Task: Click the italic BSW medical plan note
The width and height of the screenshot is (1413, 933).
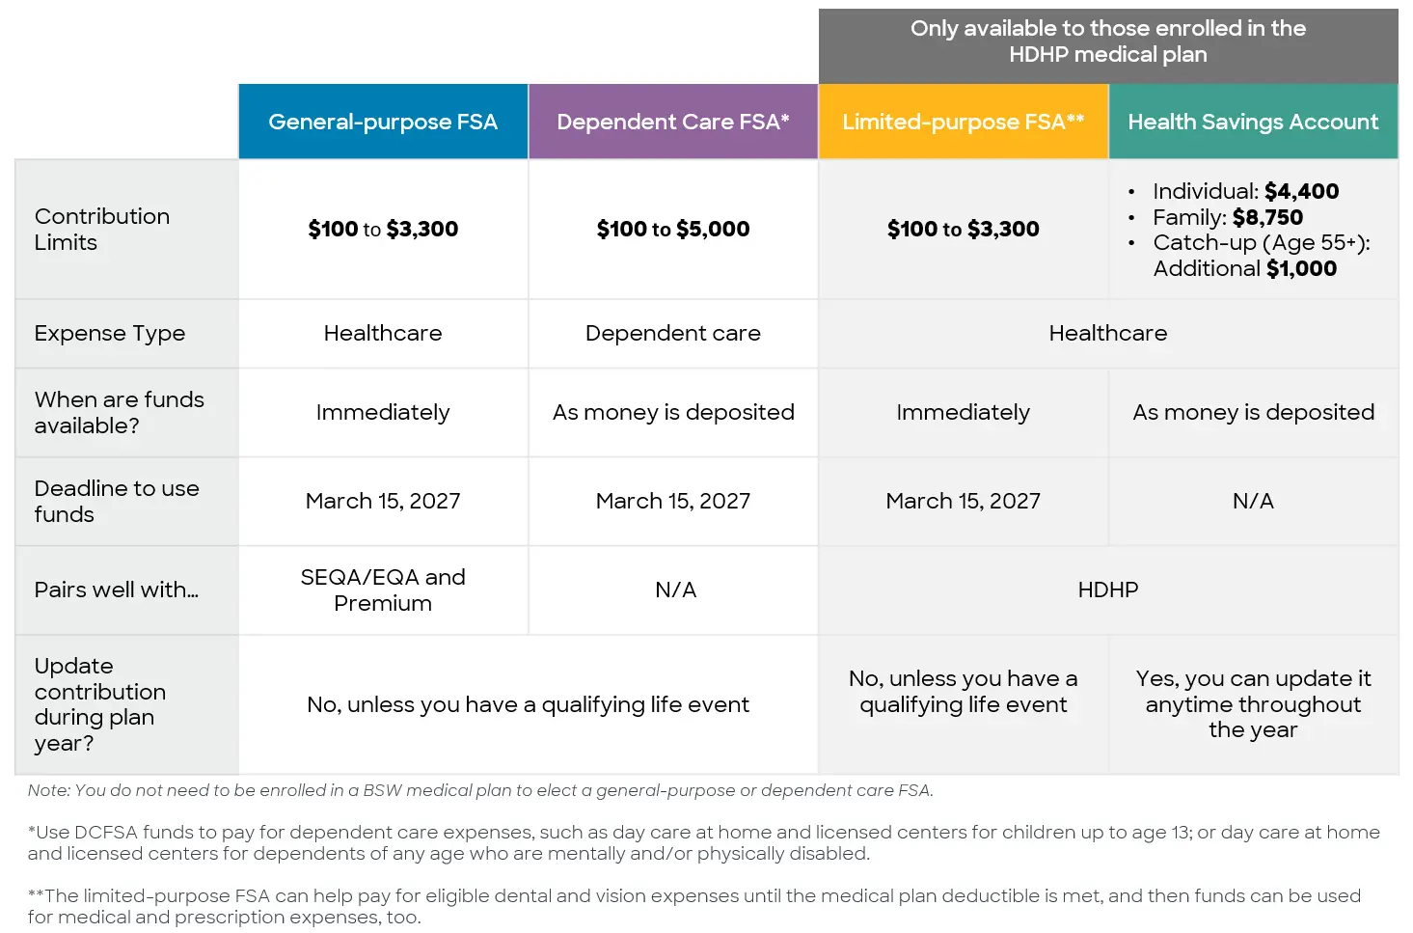Action: click(x=480, y=790)
